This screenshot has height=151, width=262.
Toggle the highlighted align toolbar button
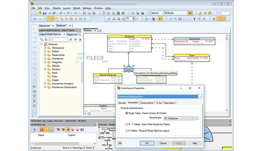(160, 19)
